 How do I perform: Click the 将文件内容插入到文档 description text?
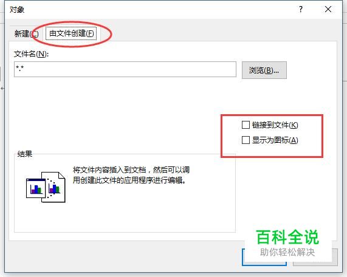[131, 175]
